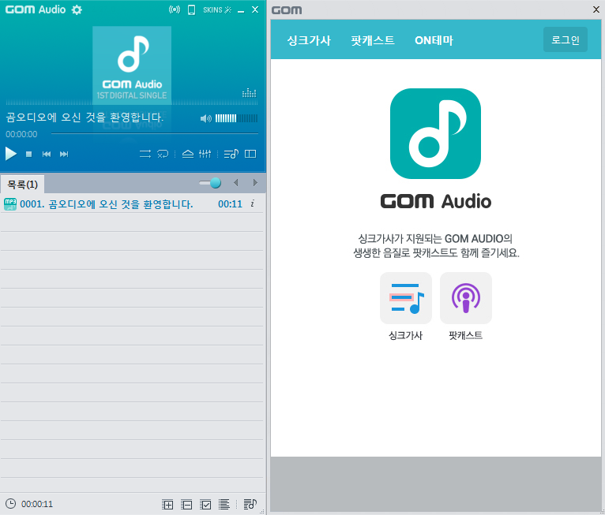
Task: Click the GOM Audio album art in player
Action: coord(132,65)
